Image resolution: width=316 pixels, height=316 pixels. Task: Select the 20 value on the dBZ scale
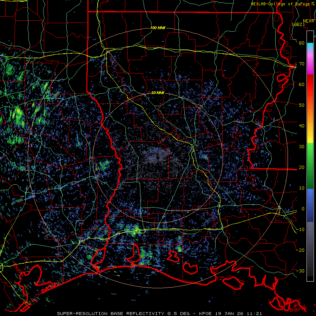point(302,167)
